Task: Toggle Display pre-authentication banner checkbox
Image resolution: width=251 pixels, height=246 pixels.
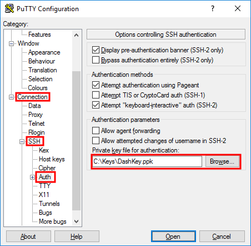Action: pos(96,50)
